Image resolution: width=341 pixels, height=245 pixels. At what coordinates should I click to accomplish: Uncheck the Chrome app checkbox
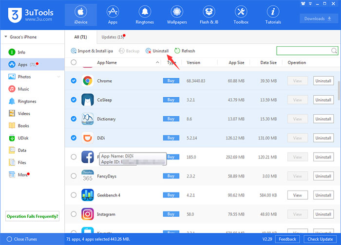[x=74, y=81]
